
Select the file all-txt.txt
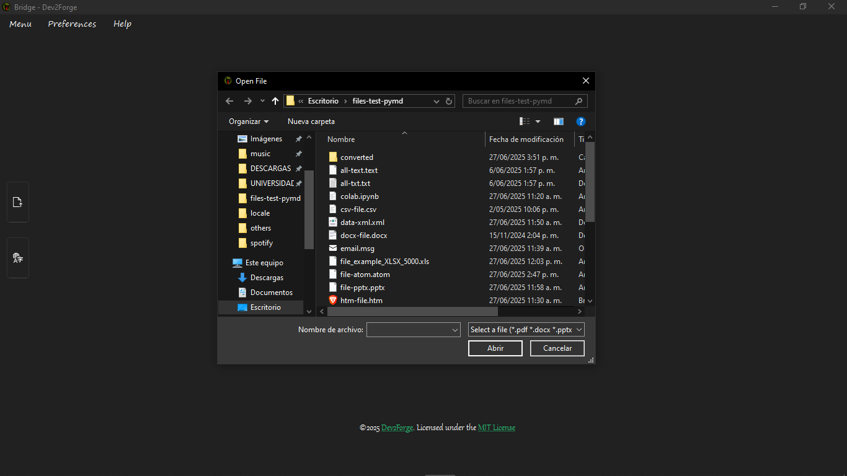click(x=355, y=183)
